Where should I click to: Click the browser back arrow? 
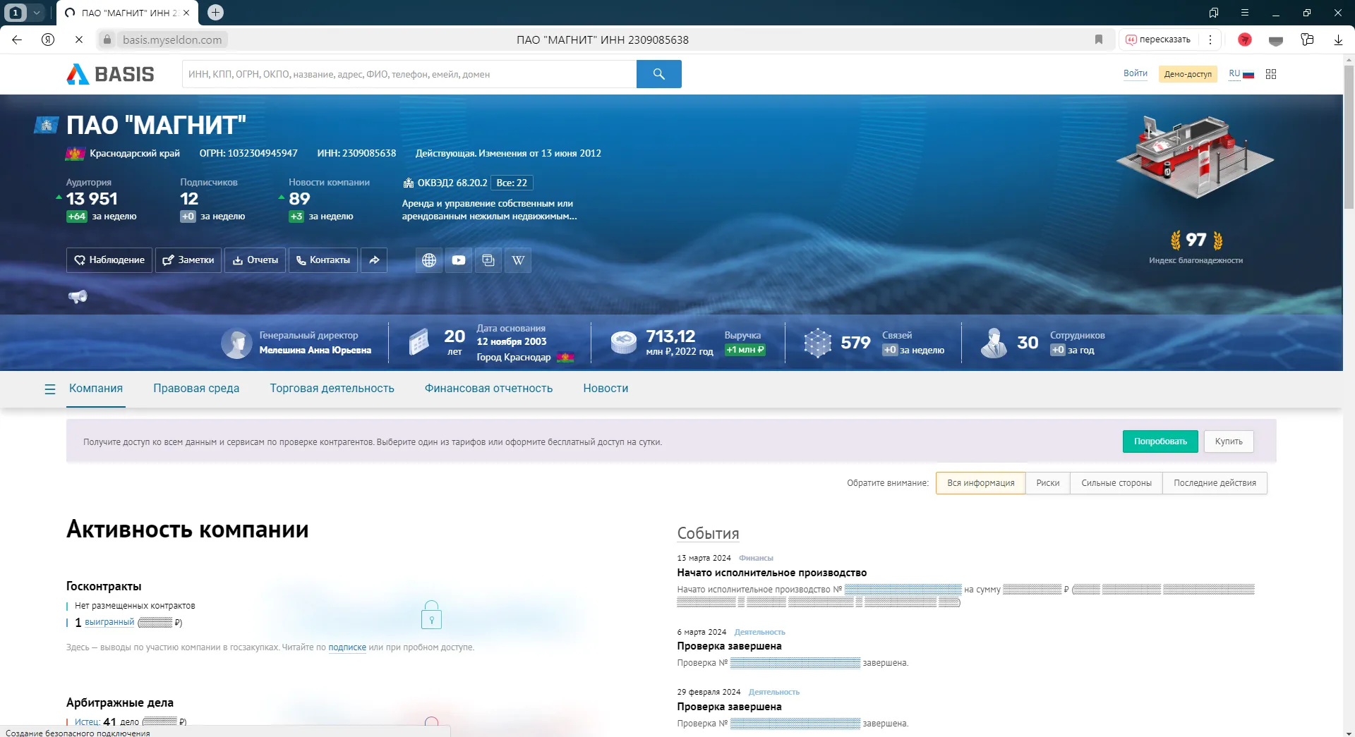click(17, 39)
